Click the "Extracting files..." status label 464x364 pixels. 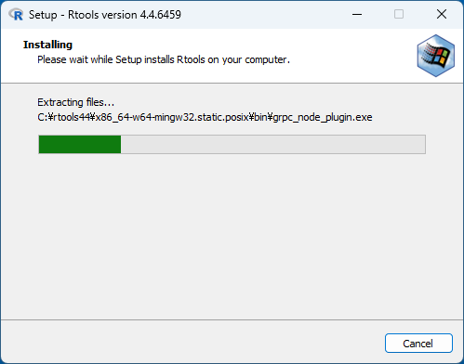click(x=75, y=102)
